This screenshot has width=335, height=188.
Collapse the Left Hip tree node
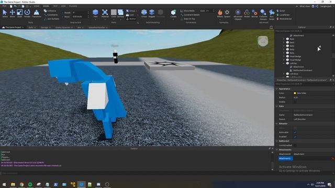(x=284, y=63)
